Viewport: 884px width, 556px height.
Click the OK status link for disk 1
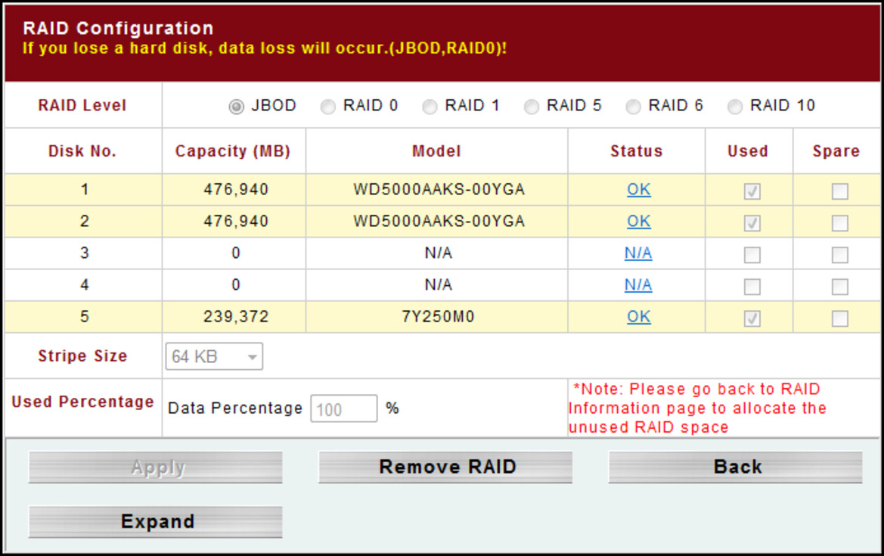pos(638,190)
